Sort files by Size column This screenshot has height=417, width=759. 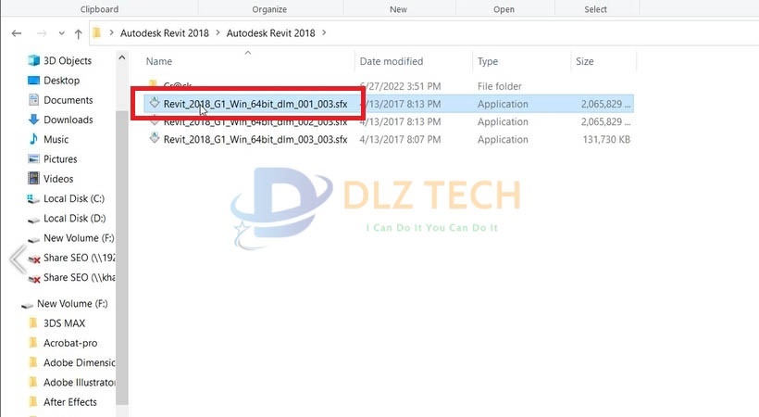[585, 61]
